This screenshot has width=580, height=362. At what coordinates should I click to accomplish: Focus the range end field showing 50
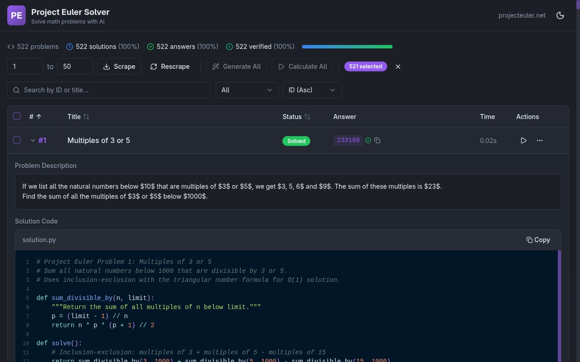75,67
